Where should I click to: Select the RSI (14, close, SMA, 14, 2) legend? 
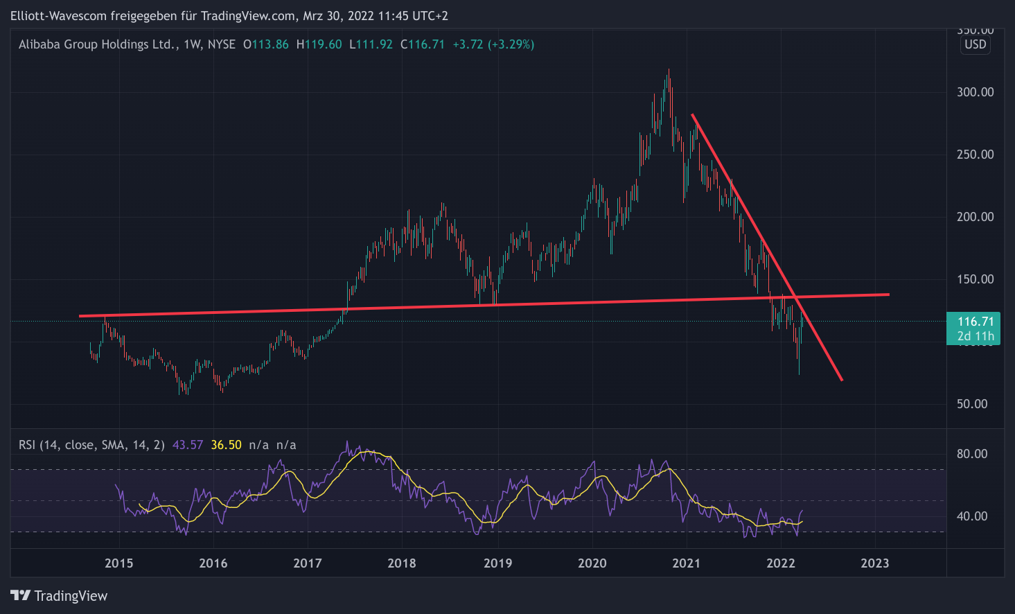(x=91, y=445)
